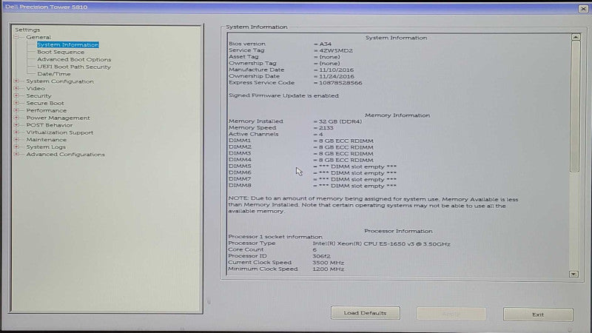Click Signed Firmware Update is enabled text
The width and height of the screenshot is (592, 333).
tap(283, 95)
